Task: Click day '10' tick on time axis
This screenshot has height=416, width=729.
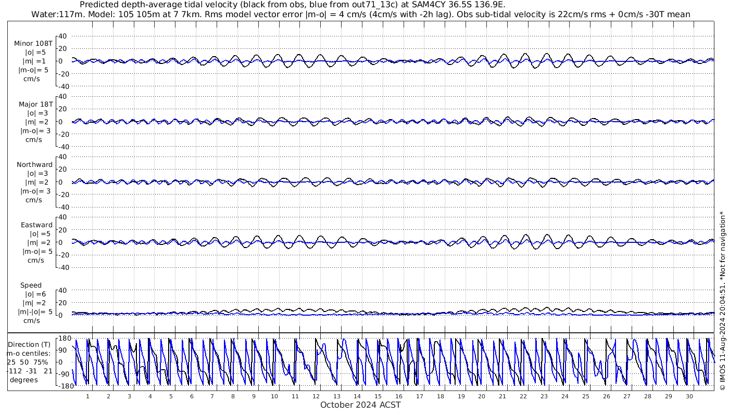Action: pyautogui.click(x=274, y=396)
